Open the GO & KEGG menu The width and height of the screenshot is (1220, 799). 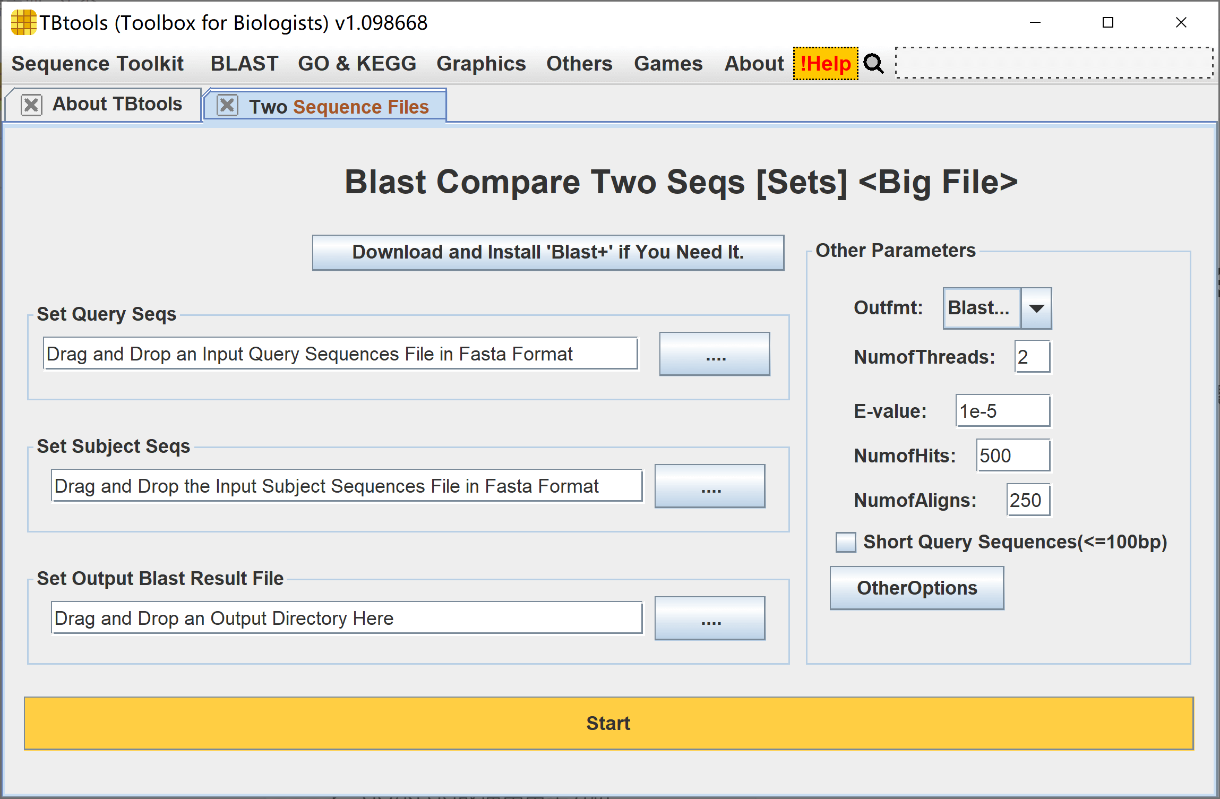point(357,64)
